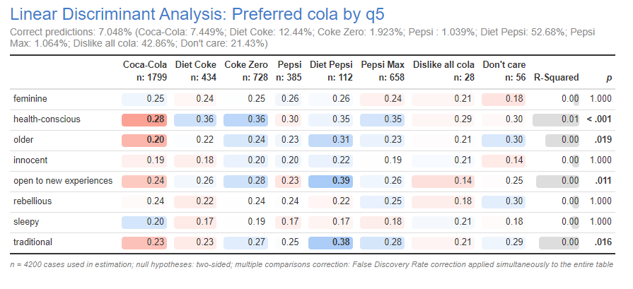Click the Pepsi Max column header
This screenshot has width=633, height=289.
[x=382, y=70]
